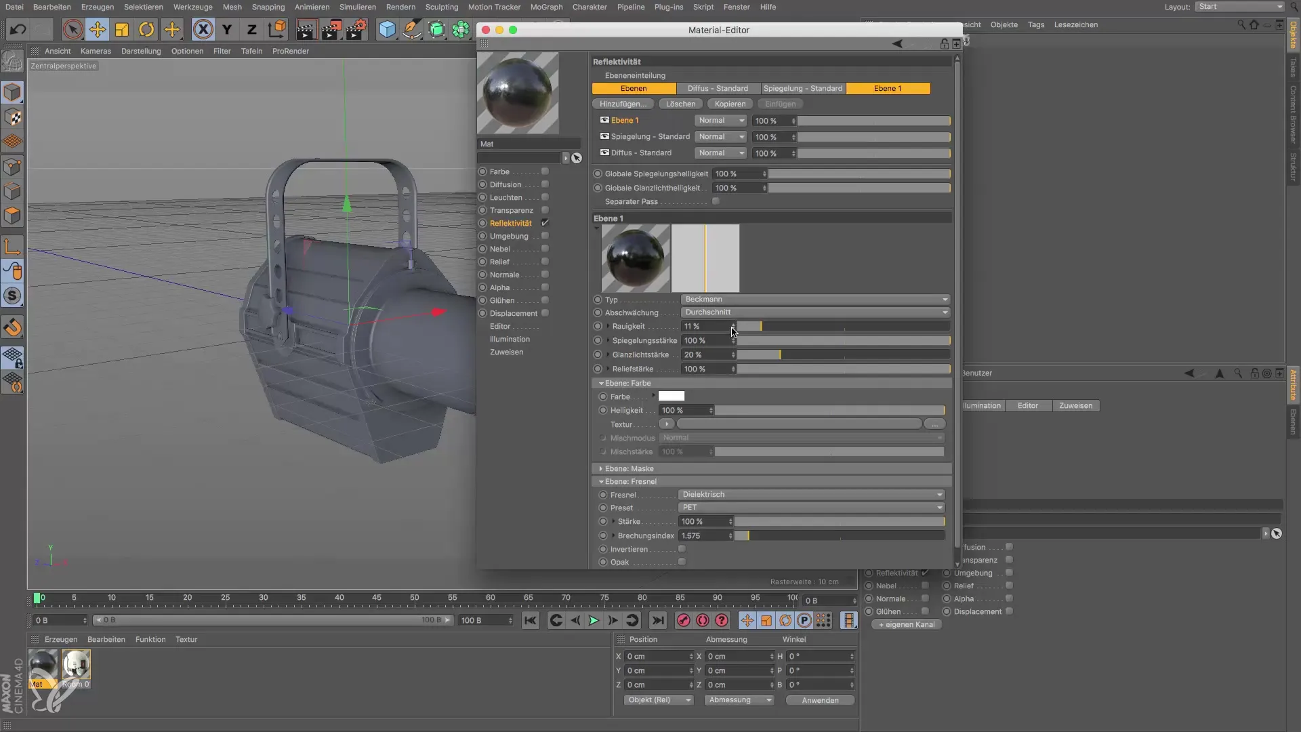The image size is (1301, 732).
Task: Open the Preset PET dropdown
Action: [x=811, y=507]
